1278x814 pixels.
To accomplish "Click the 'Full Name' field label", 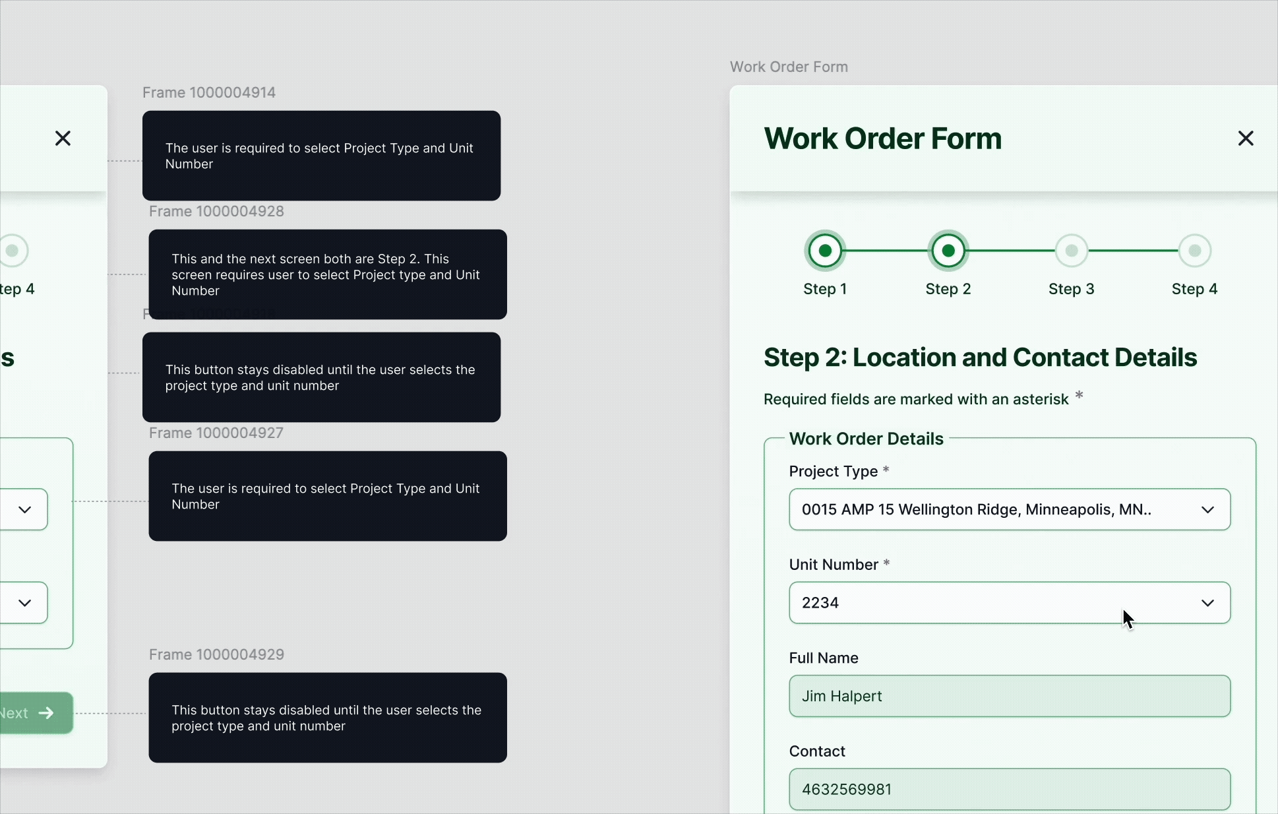I will (824, 658).
